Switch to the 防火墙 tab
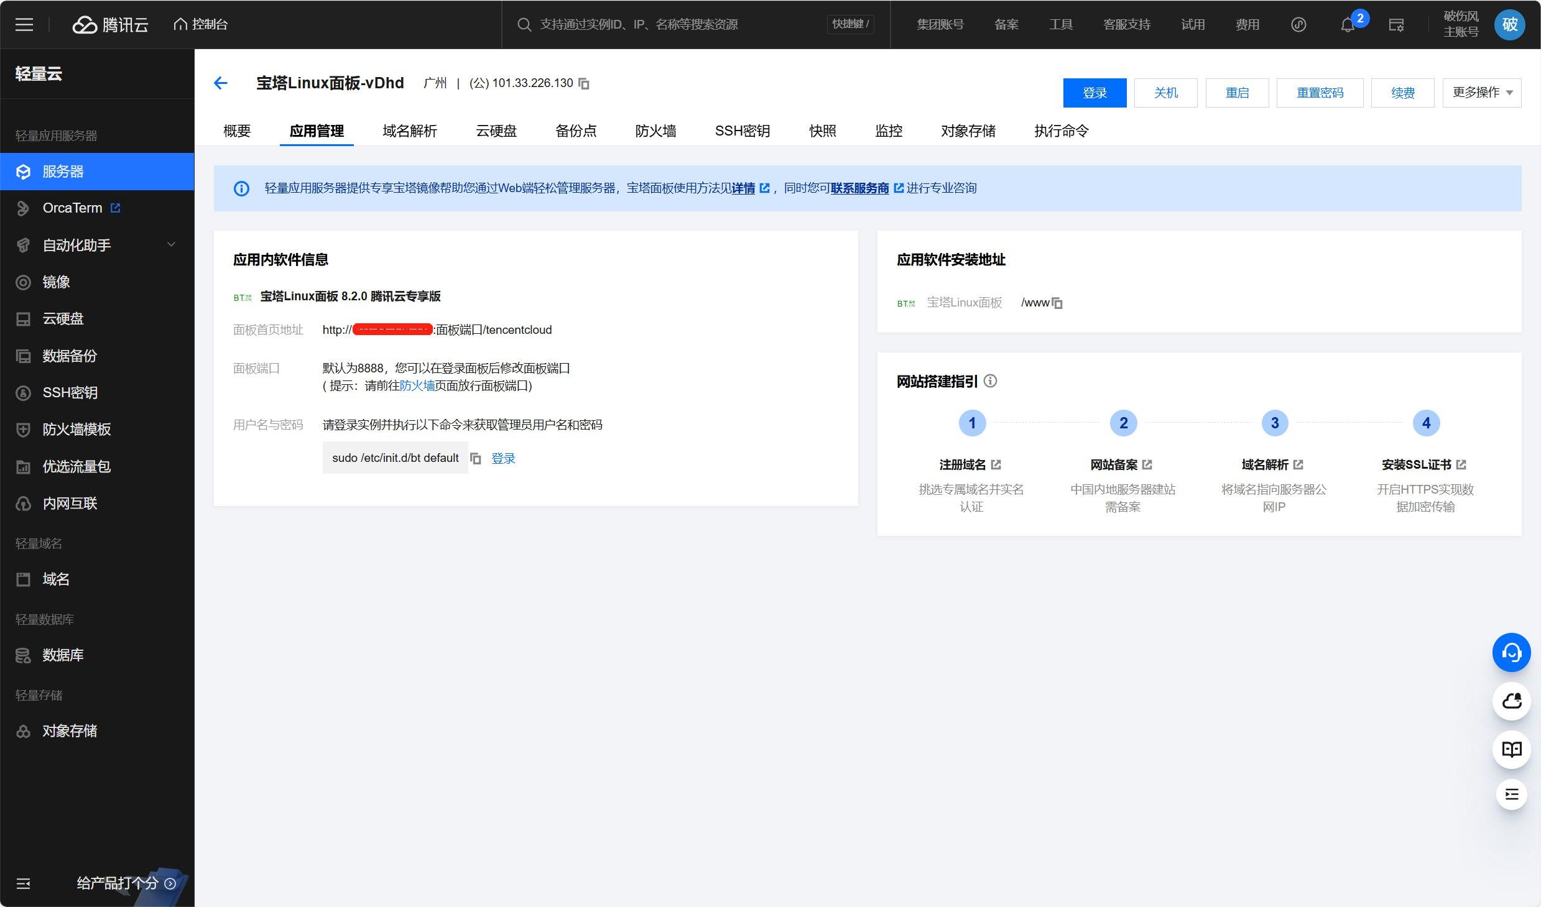 pos(655,131)
